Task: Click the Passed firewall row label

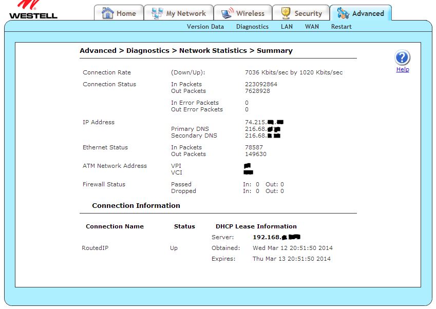Action: click(x=181, y=184)
